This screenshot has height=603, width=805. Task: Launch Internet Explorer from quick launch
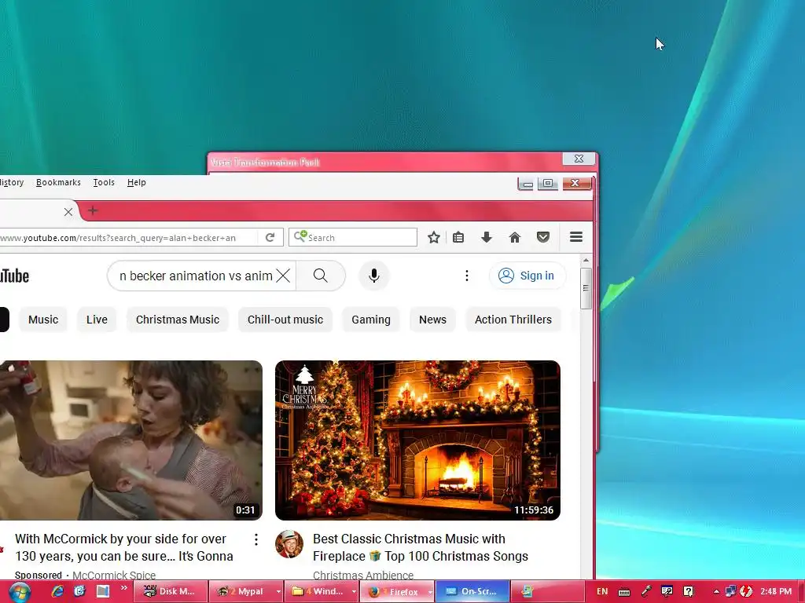tap(57, 591)
